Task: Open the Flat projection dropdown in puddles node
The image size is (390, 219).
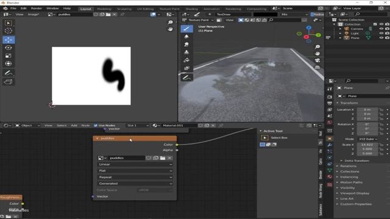Action: [x=135, y=171]
